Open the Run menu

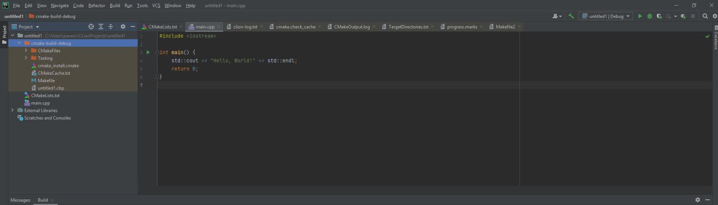[128, 5]
